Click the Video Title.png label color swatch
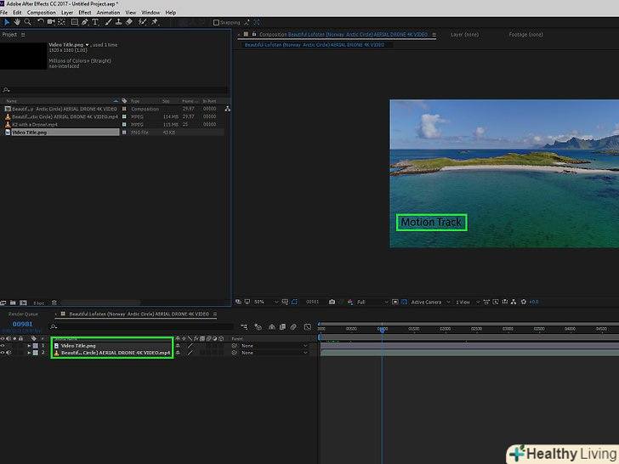This screenshot has width=619, height=464. pos(35,346)
